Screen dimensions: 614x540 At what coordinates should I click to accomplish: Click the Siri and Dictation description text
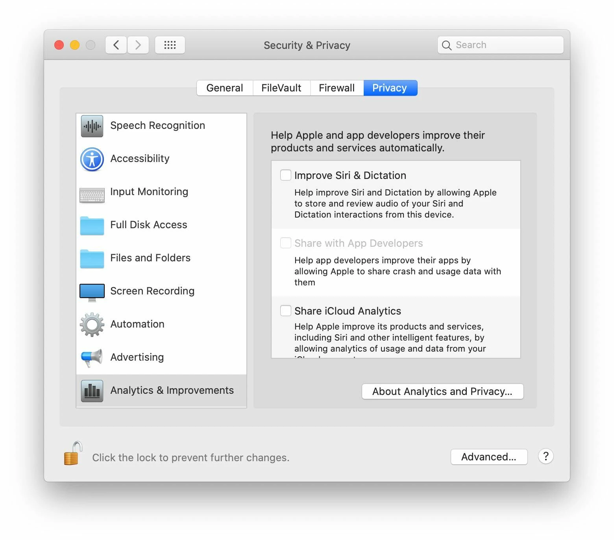tap(396, 203)
